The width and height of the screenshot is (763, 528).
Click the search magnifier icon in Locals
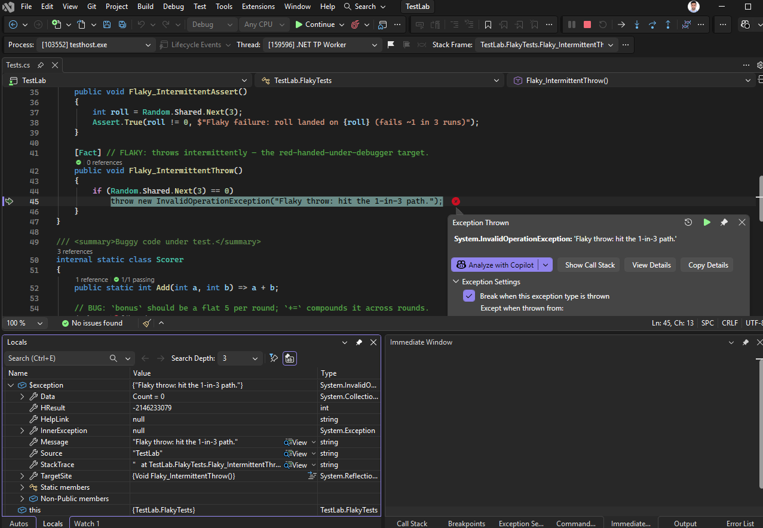114,358
